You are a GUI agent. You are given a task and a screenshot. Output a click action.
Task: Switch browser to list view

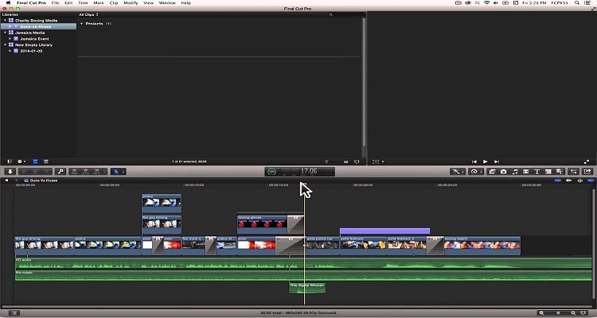tap(45, 161)
